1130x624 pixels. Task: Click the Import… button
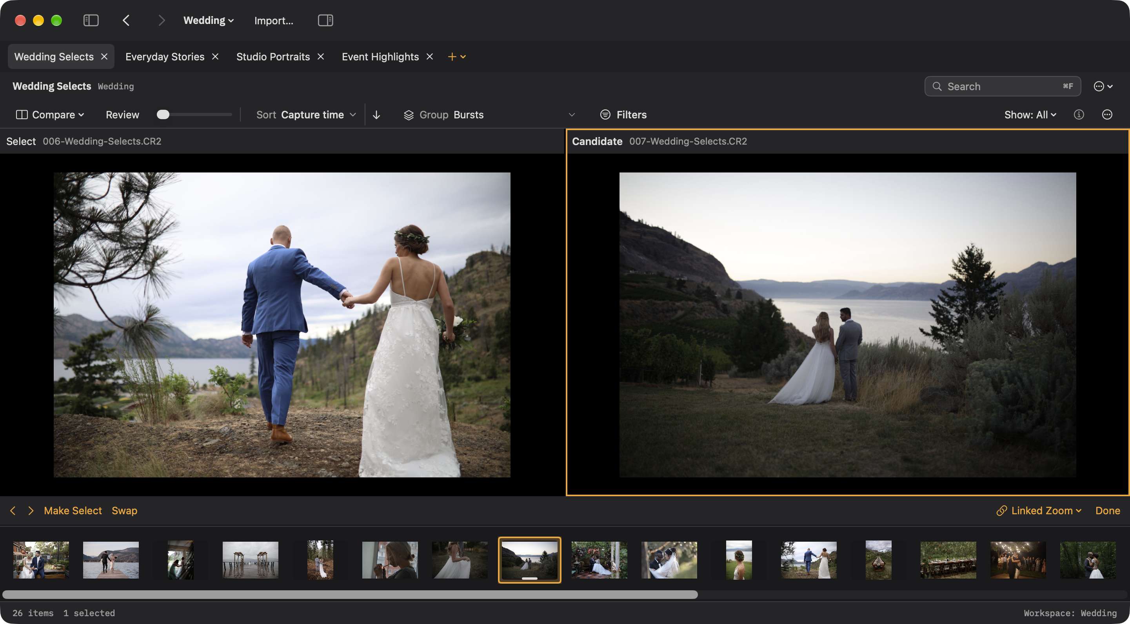coord(274,21)
